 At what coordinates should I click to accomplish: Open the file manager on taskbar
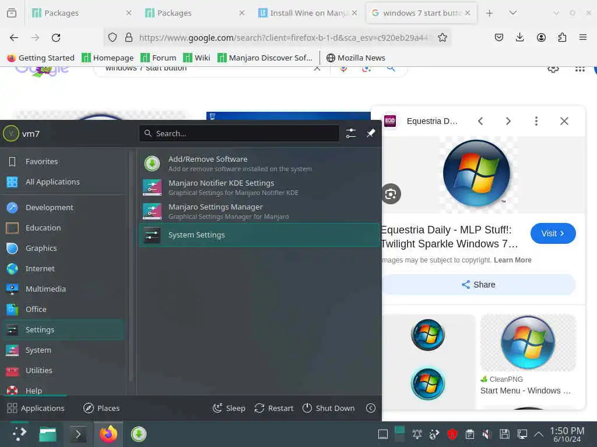tap(48, 434)
